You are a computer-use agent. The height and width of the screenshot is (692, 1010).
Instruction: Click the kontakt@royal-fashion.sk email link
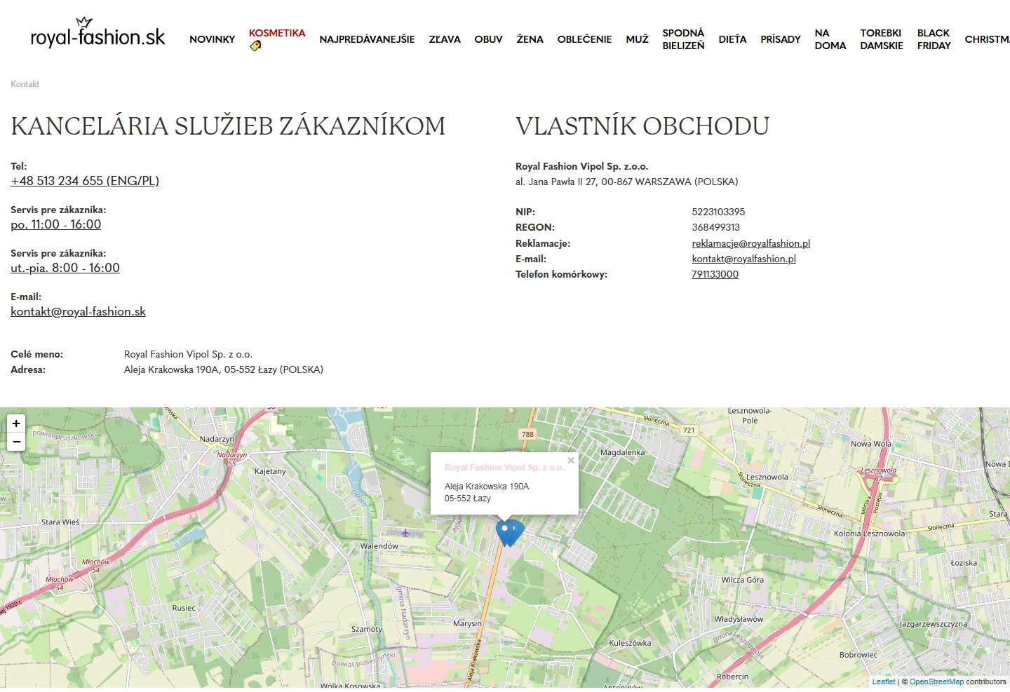78,311
